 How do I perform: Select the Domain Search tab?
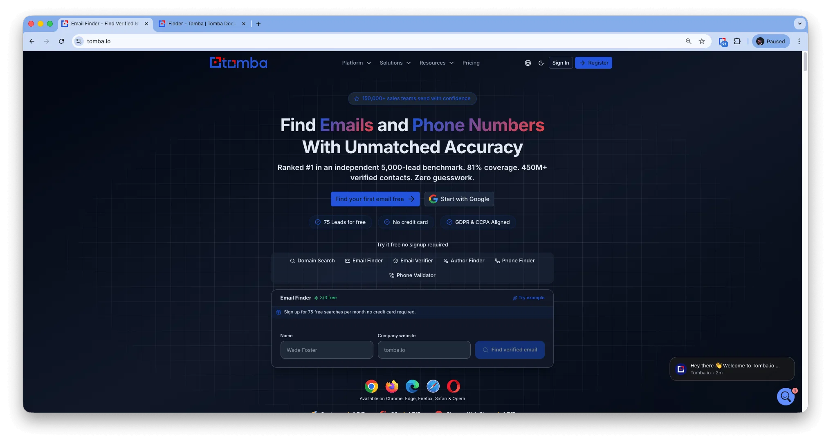click(x=312, y=261)
